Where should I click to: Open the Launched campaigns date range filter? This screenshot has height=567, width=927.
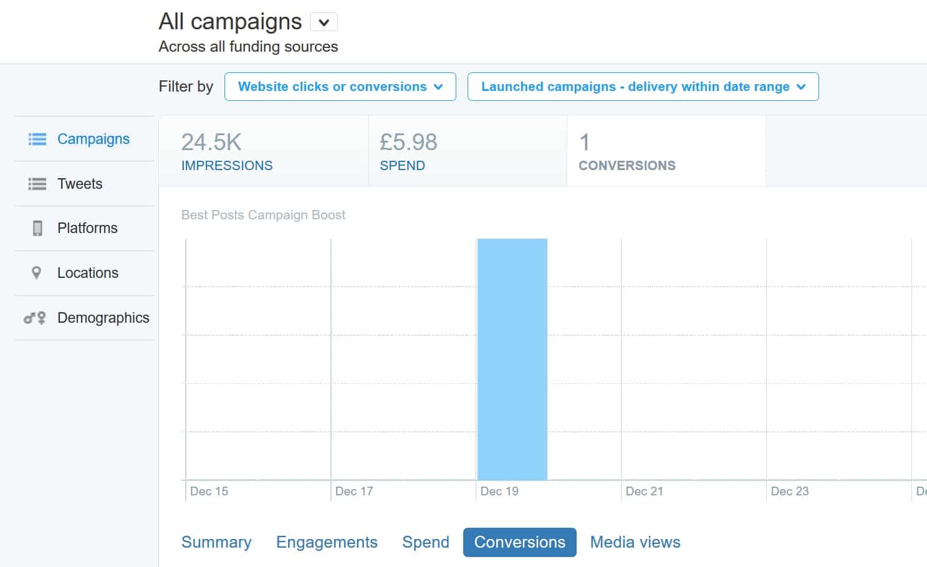pos(643,87)
